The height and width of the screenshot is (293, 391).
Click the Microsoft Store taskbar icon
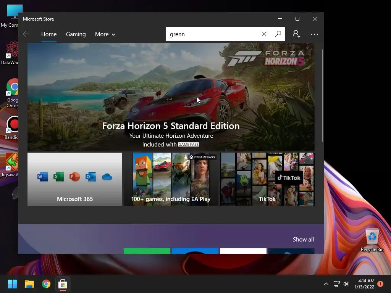pos(63,284)
